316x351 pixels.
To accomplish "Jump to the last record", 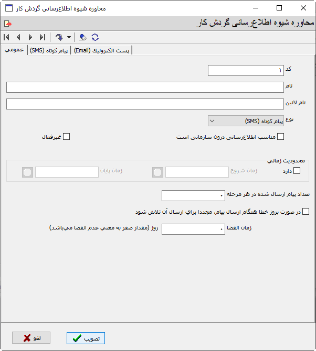I will point(42,37).
